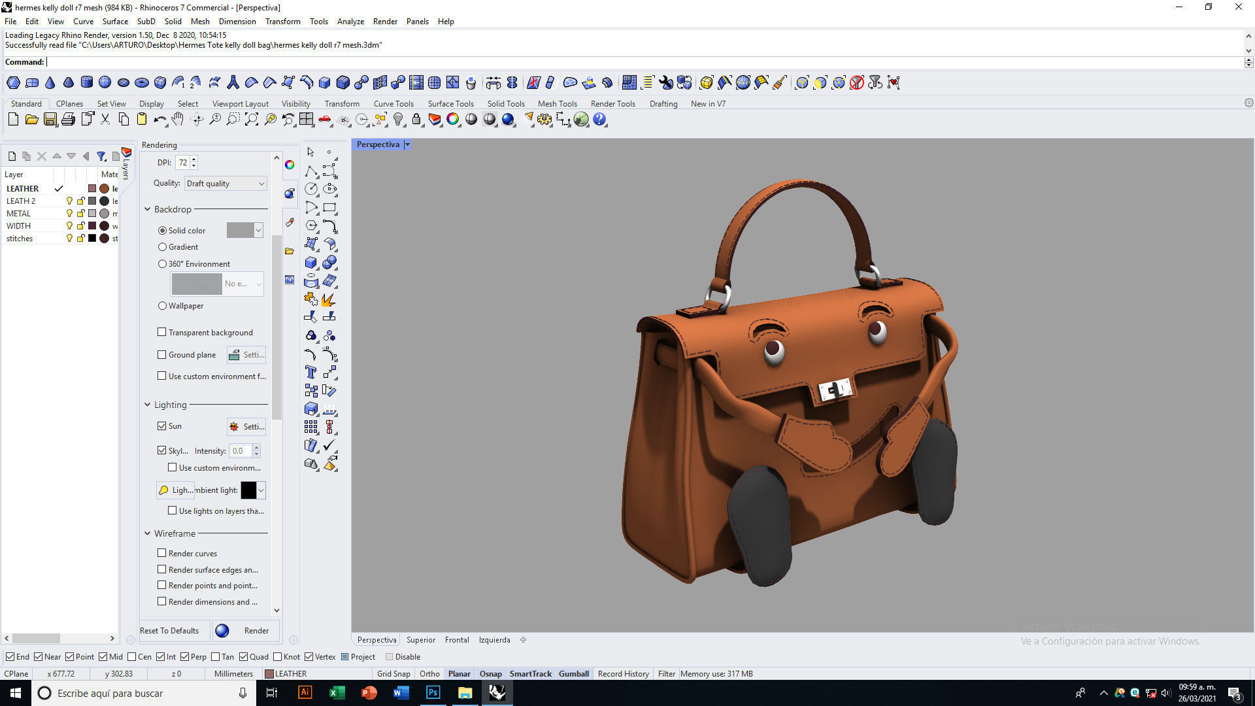Switch to the Superior viewport tab

click(420, 640)
